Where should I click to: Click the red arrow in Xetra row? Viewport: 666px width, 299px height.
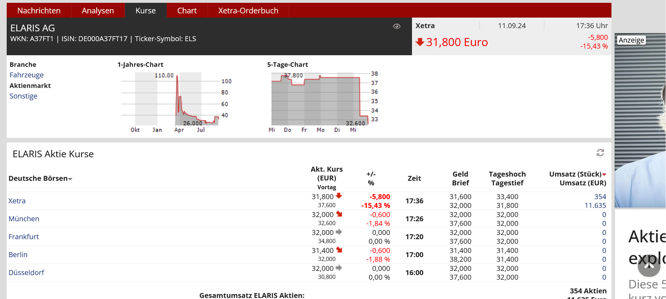click(x=339, y=196)
